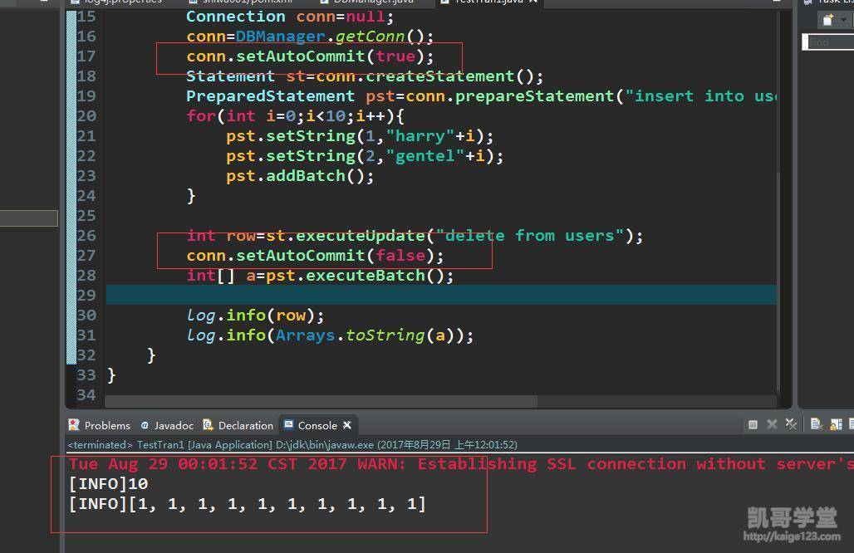Click 'Connection conn=null' on line 15
The height and width of the screenshot is (553, 854).
tap(290, 17)
